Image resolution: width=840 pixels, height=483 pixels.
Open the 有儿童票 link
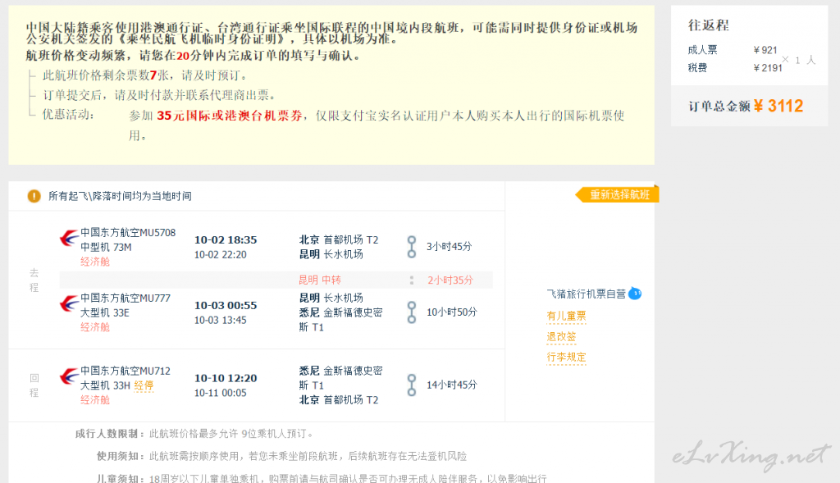pos(566,316)
